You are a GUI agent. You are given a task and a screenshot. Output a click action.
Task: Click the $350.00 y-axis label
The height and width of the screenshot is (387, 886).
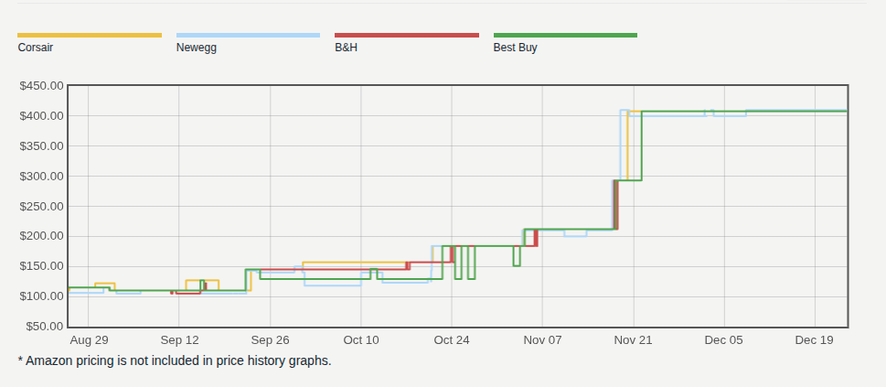pyautogui.click(x=42, y=146)
